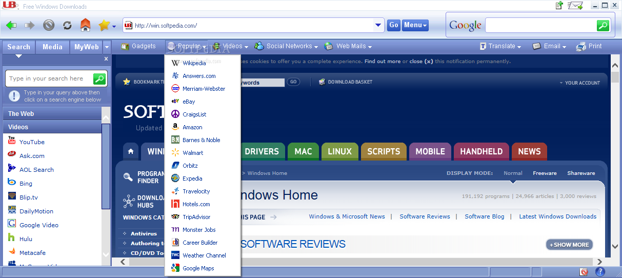Image resolution: width=622 pixels, height=278 pixels.
Task: Open the Web Mails dropdown
Action: point(348,46)
